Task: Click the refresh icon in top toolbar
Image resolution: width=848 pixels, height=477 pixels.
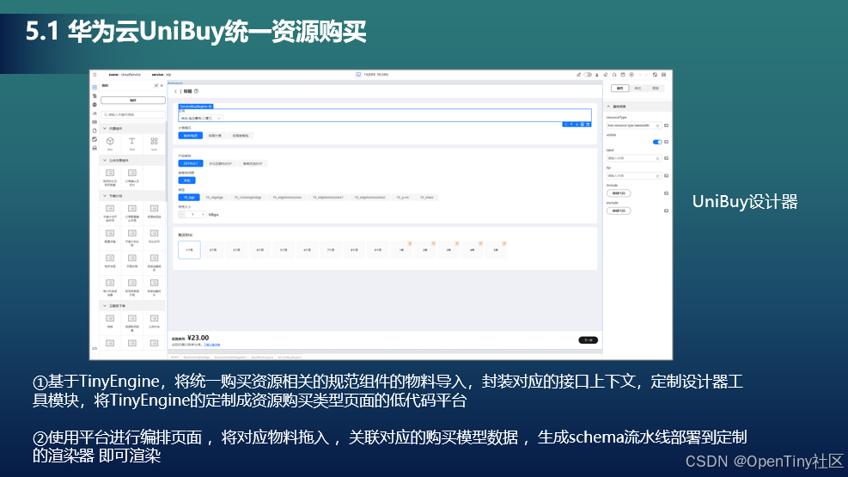Action: point(614,75)
